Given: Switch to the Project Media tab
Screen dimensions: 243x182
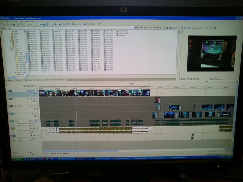Looking at the screenshot, I should coord(28,80).
